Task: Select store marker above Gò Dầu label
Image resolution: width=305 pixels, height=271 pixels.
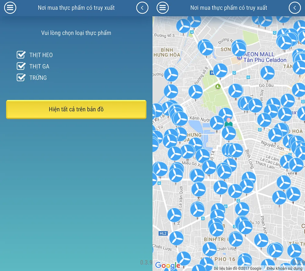Action: (x=268, y=73)
